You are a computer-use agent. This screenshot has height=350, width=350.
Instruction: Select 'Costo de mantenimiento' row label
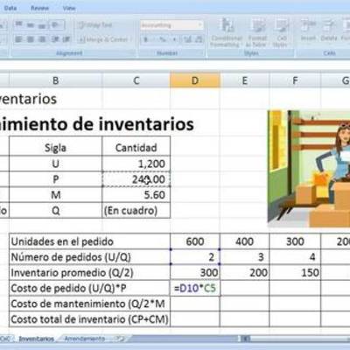[x=89, y=304]
